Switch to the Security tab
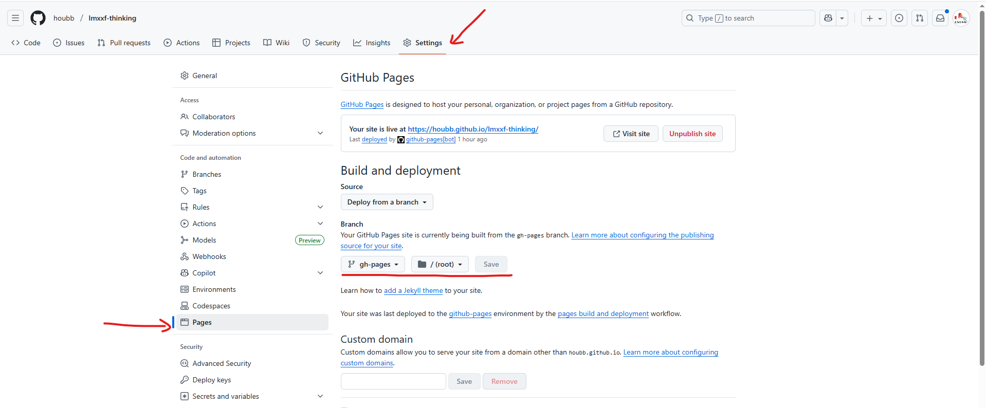The image size is (986, 408). click(x=321, y=43)
